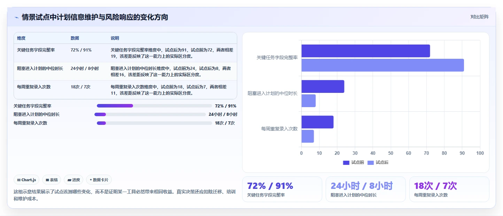Screen dimensions: 503x216
Task: Click the x-axis tick label 100
Action: point(480,153)
